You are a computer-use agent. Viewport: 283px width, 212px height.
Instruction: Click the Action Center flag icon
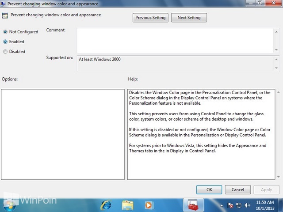230,205
